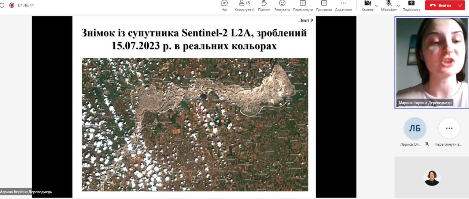Screen dimensions: 469x199
Task: Leave the meeting with Вийти
Action: click(x=441, y=5)
